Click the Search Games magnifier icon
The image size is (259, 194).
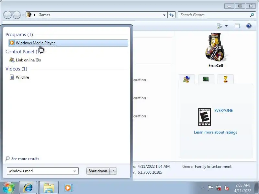[252, 15]
